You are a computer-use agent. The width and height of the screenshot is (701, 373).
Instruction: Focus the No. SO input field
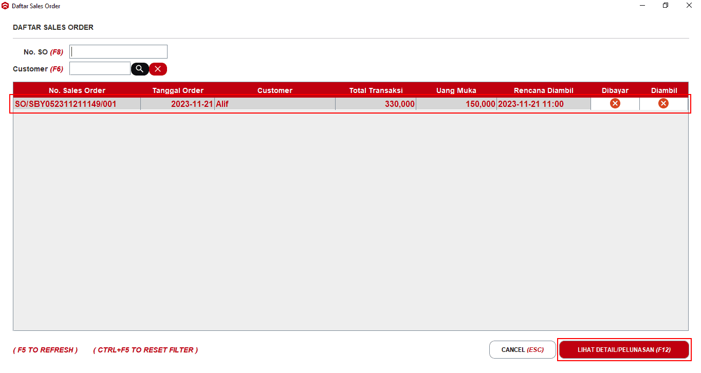point(118,52)
